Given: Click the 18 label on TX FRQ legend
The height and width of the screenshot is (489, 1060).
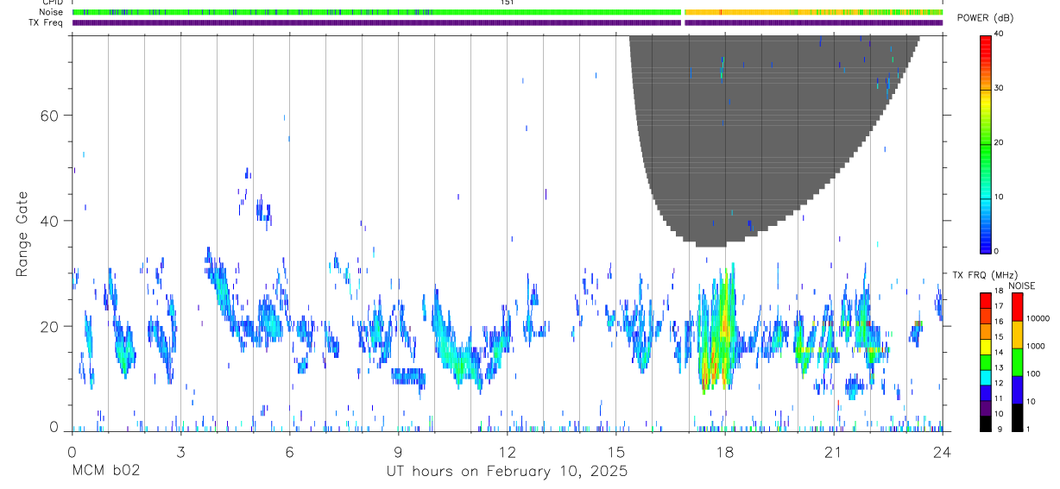Looking at the screenshot, I should (999, 291).
